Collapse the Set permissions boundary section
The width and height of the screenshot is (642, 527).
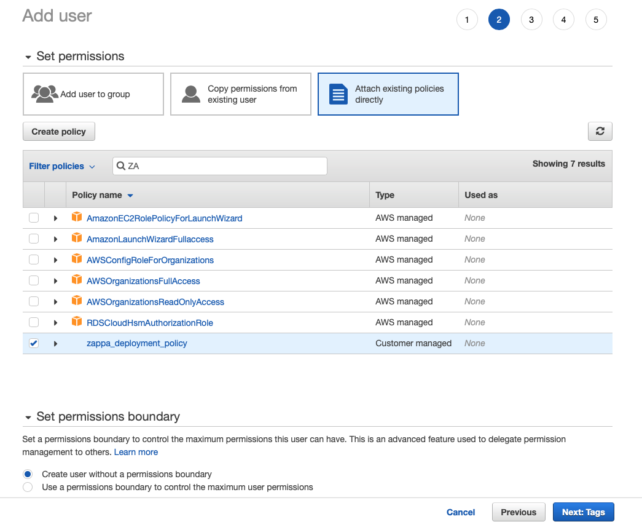[28, 416]
